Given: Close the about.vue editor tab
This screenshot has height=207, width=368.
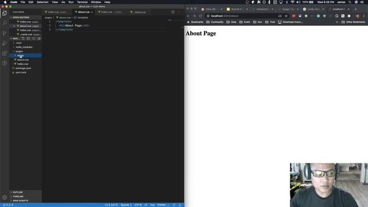Looking at the screenshot, I should pos(92,12).
